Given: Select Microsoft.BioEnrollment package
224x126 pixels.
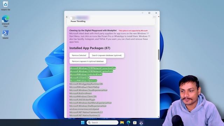Looking at the screenshot, I should [80, 93].
